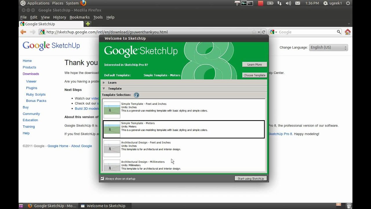
Task: Click the reload page button
Action: pyautogui.click(x=263, y=32)
